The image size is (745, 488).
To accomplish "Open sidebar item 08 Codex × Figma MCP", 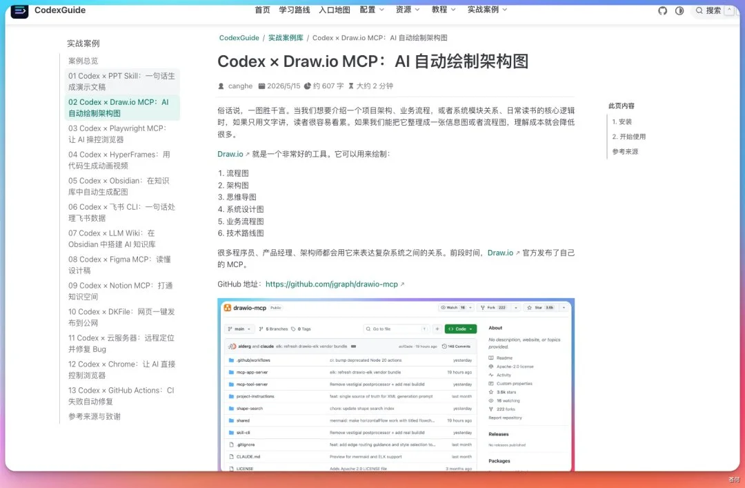I will pyautogui.click(x=122, y=264).
